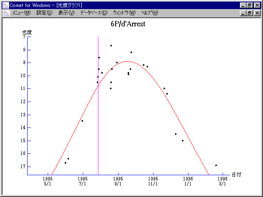Open the ヘルプ(H) help menu
The width and height of the screenshot is (263, 197).
[x=149, y=13]
